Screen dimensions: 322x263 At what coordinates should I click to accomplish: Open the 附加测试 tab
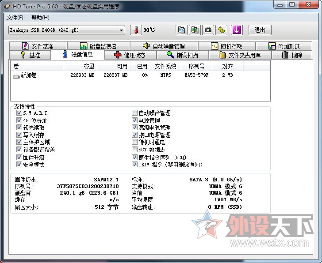pyautogui.click(x=284, y=46)
